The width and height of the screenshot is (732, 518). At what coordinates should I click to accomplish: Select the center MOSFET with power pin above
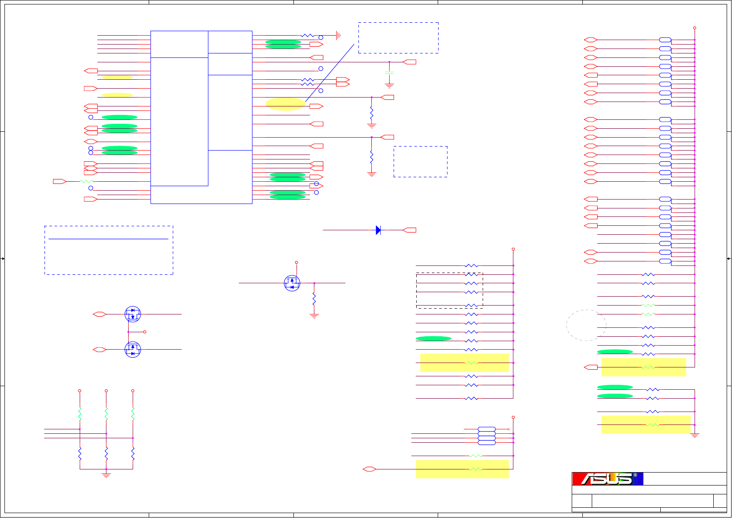292,283
